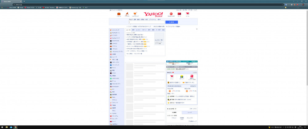Click ホームページに設定する link
308x129 pixels.
(116, 10)
